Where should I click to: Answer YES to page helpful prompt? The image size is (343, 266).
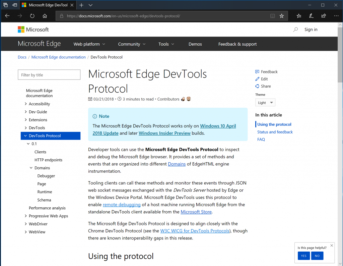point(303,256)
